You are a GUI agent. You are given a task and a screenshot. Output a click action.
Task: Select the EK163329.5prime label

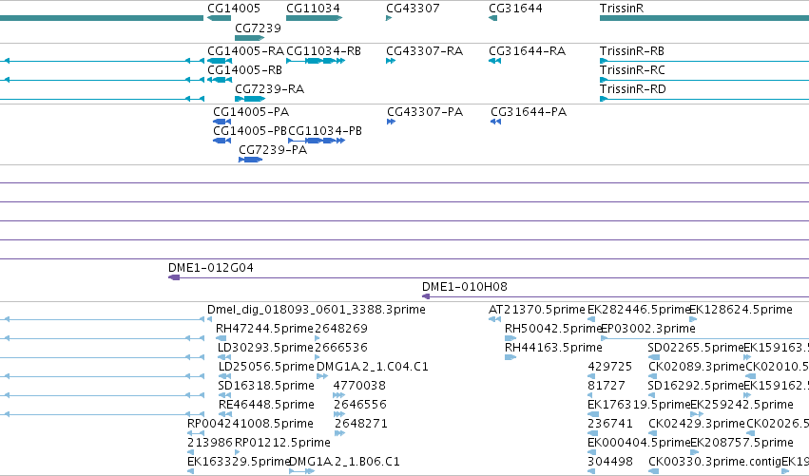point(239,462)
